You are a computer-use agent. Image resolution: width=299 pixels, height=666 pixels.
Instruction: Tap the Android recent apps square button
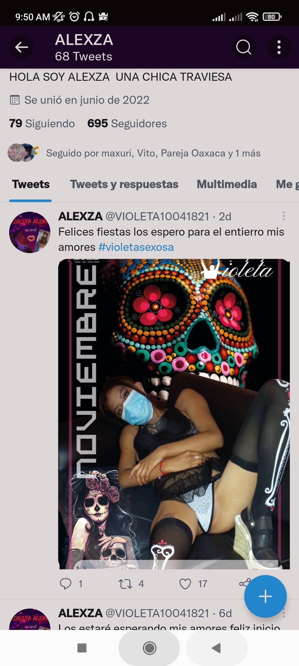pos(82,648)
